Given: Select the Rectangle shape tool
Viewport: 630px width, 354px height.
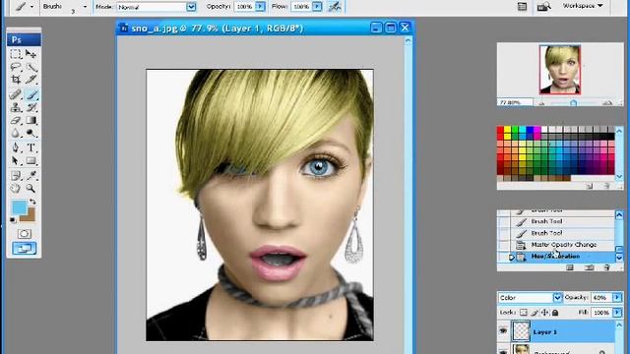Looking at the screenshot, I should pos(31,161).
